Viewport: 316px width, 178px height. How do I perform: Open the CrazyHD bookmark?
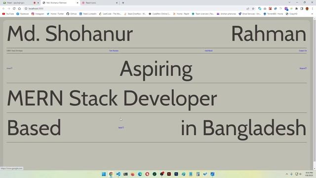tap(291, 14)
